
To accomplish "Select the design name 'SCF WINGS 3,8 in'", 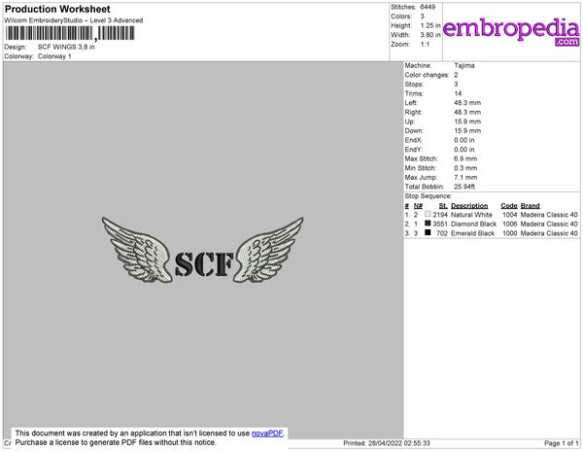I will coord(66,48).
